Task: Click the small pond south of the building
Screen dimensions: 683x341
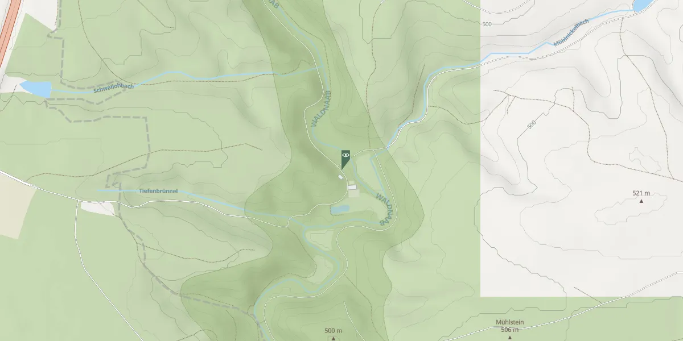Action: (340, 210)
